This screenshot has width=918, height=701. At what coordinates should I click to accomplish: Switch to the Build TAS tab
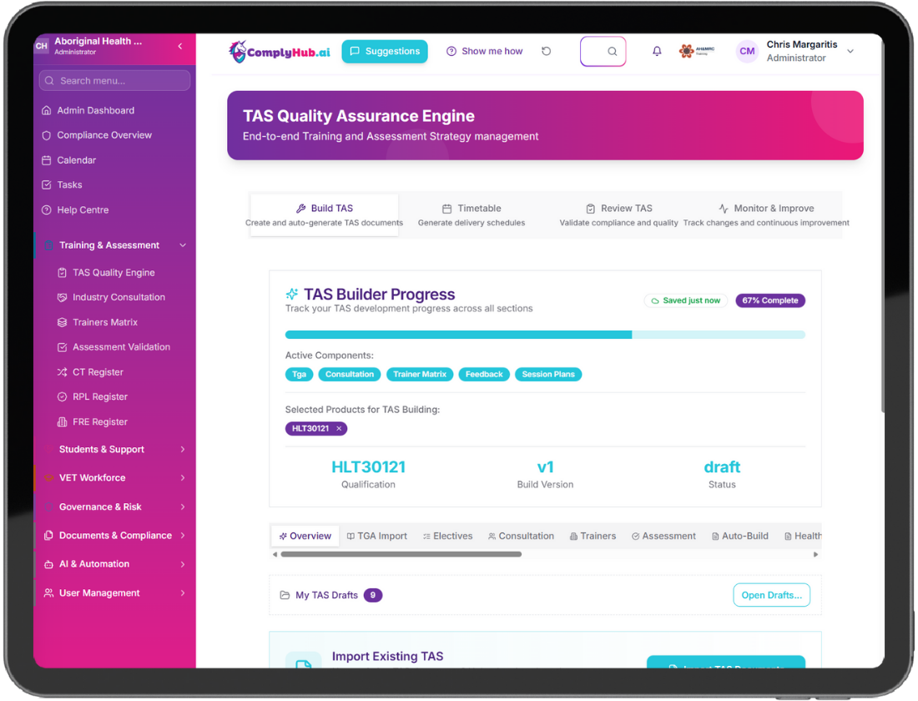[325, 215]
